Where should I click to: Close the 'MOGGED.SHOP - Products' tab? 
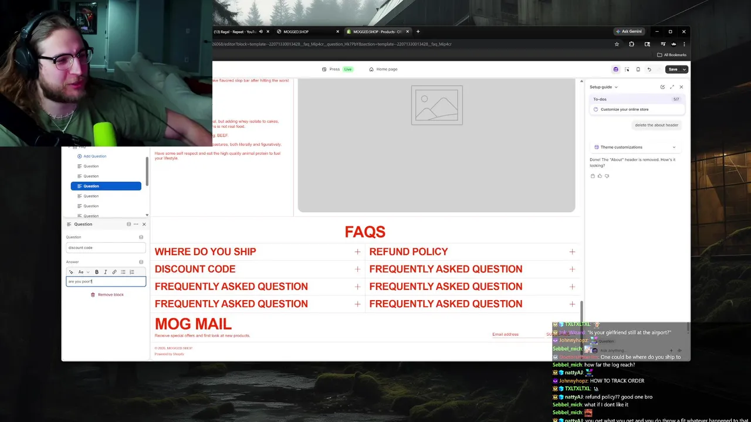(408, 32)
